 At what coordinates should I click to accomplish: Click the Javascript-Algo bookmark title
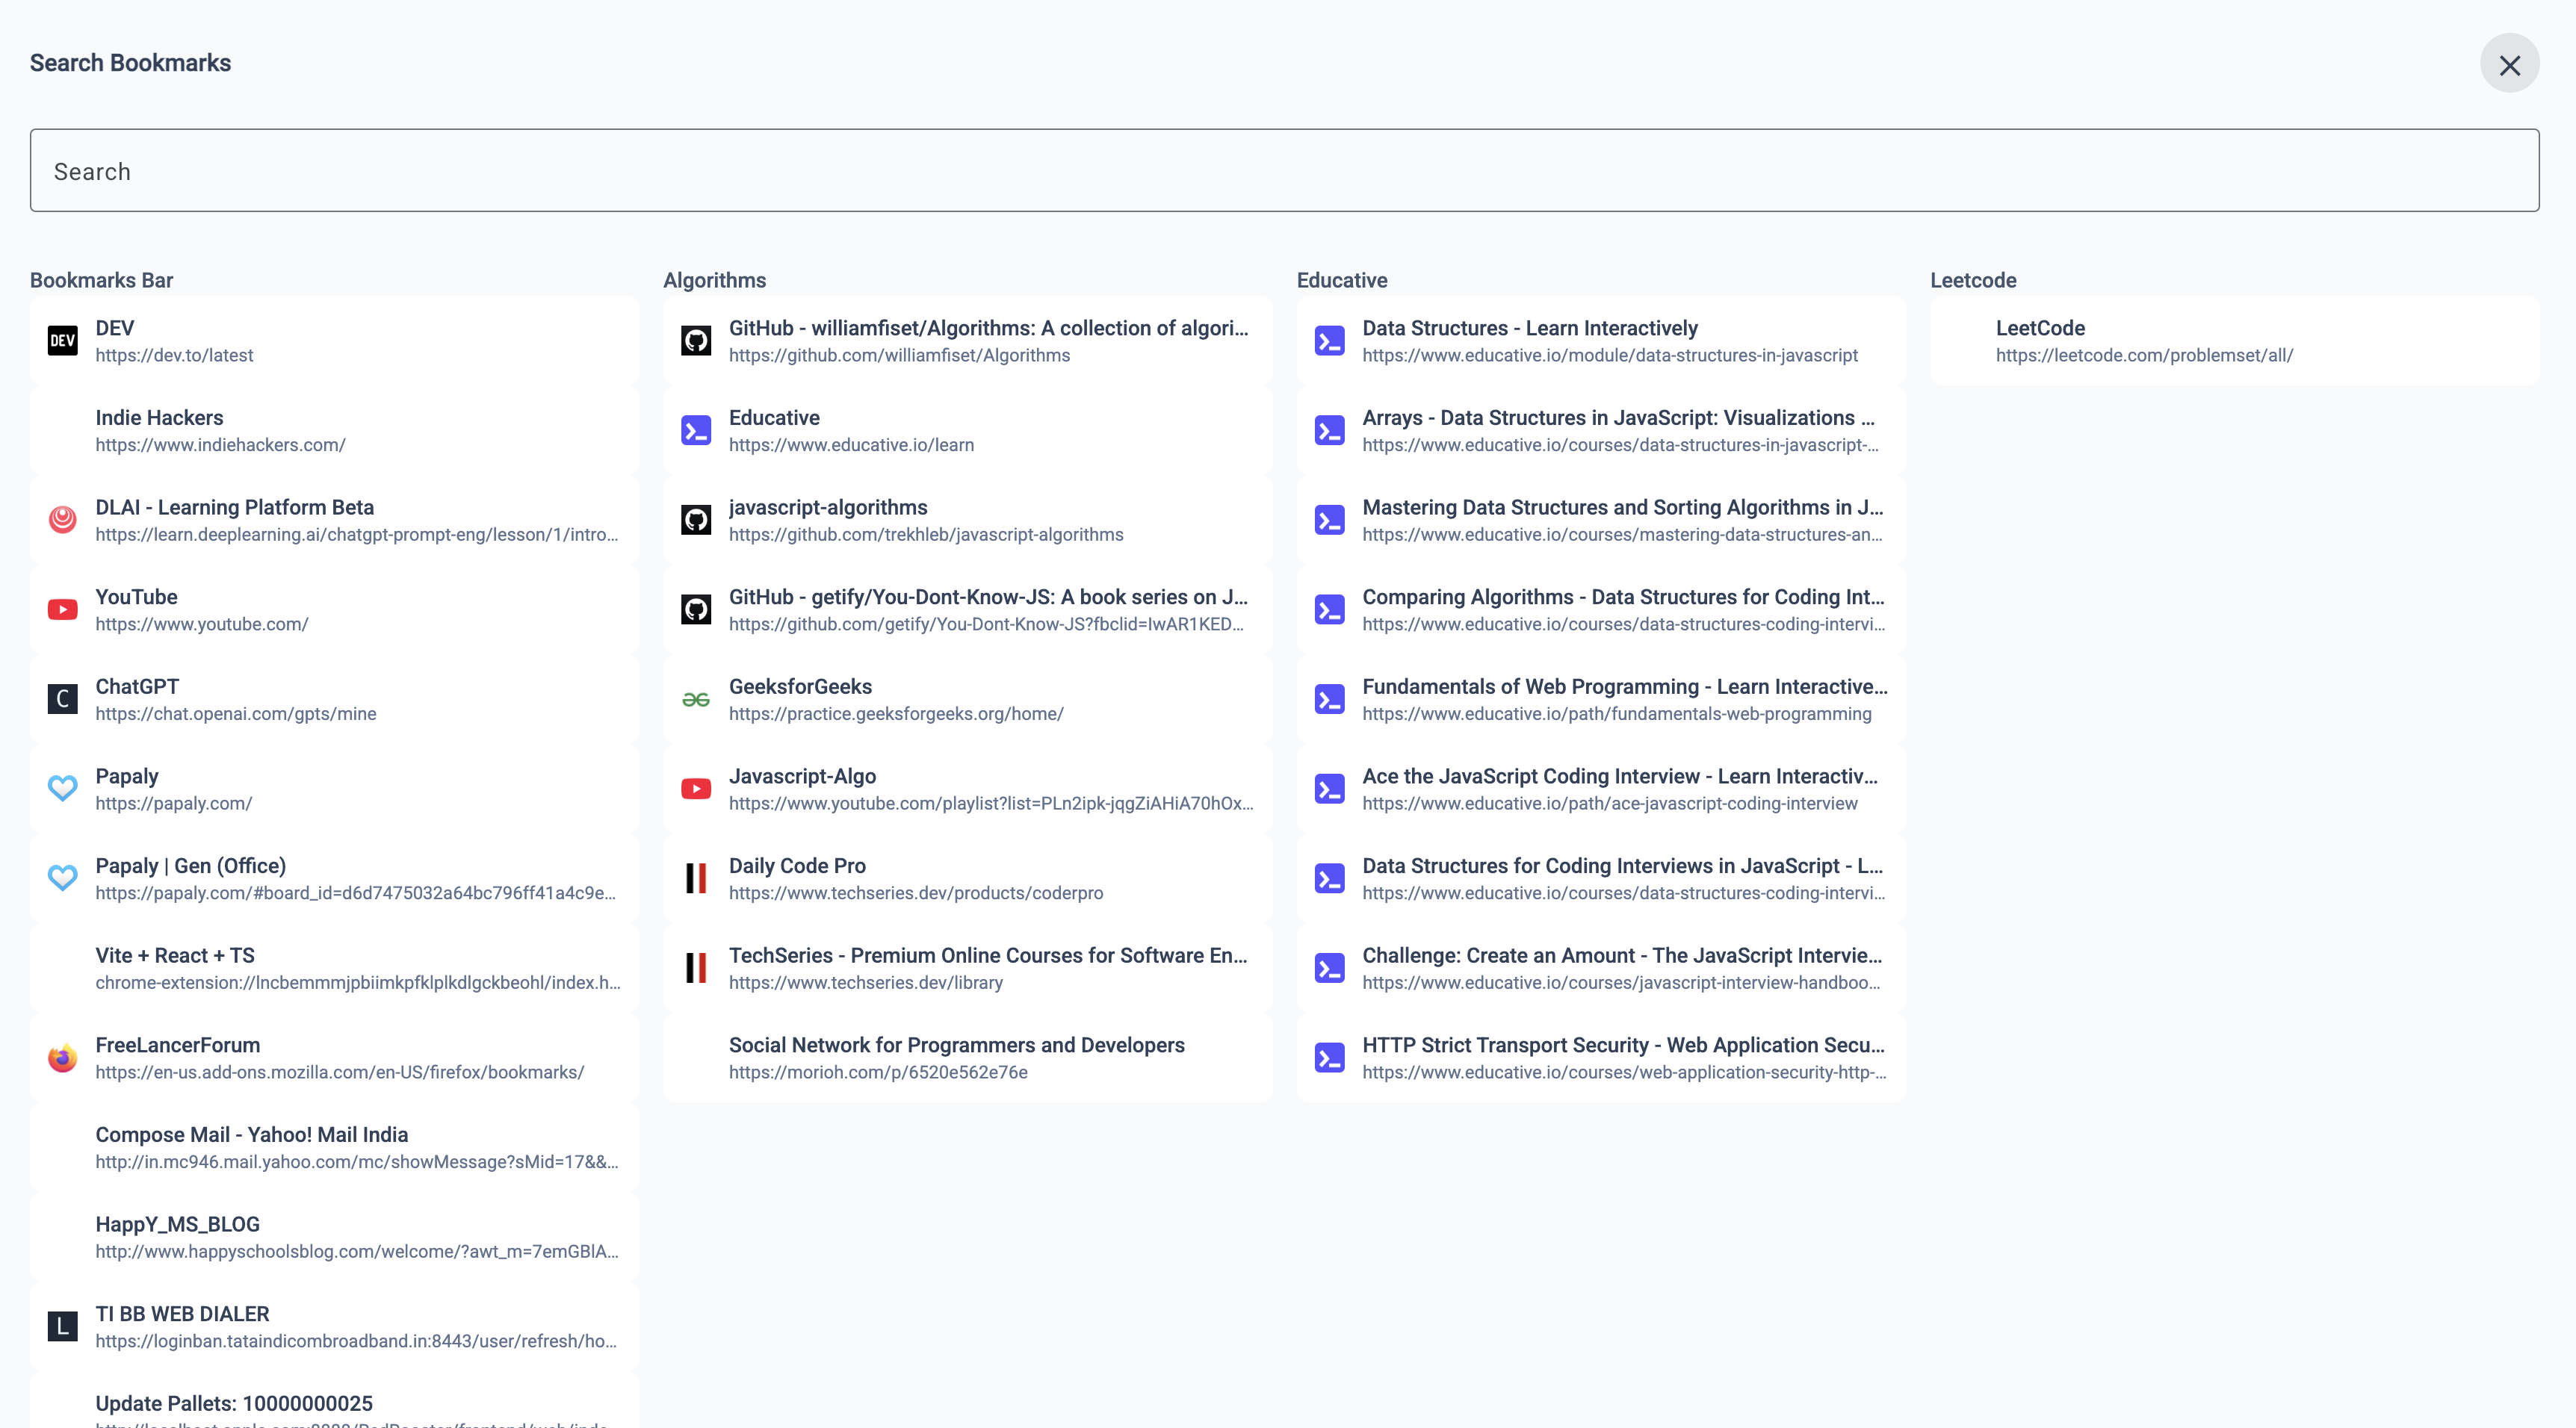point(802,777)
